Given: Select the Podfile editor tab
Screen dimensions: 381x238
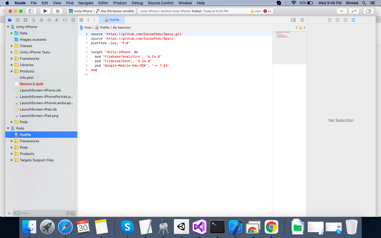Looking at the screenshot, I should (x=112, y=20).
